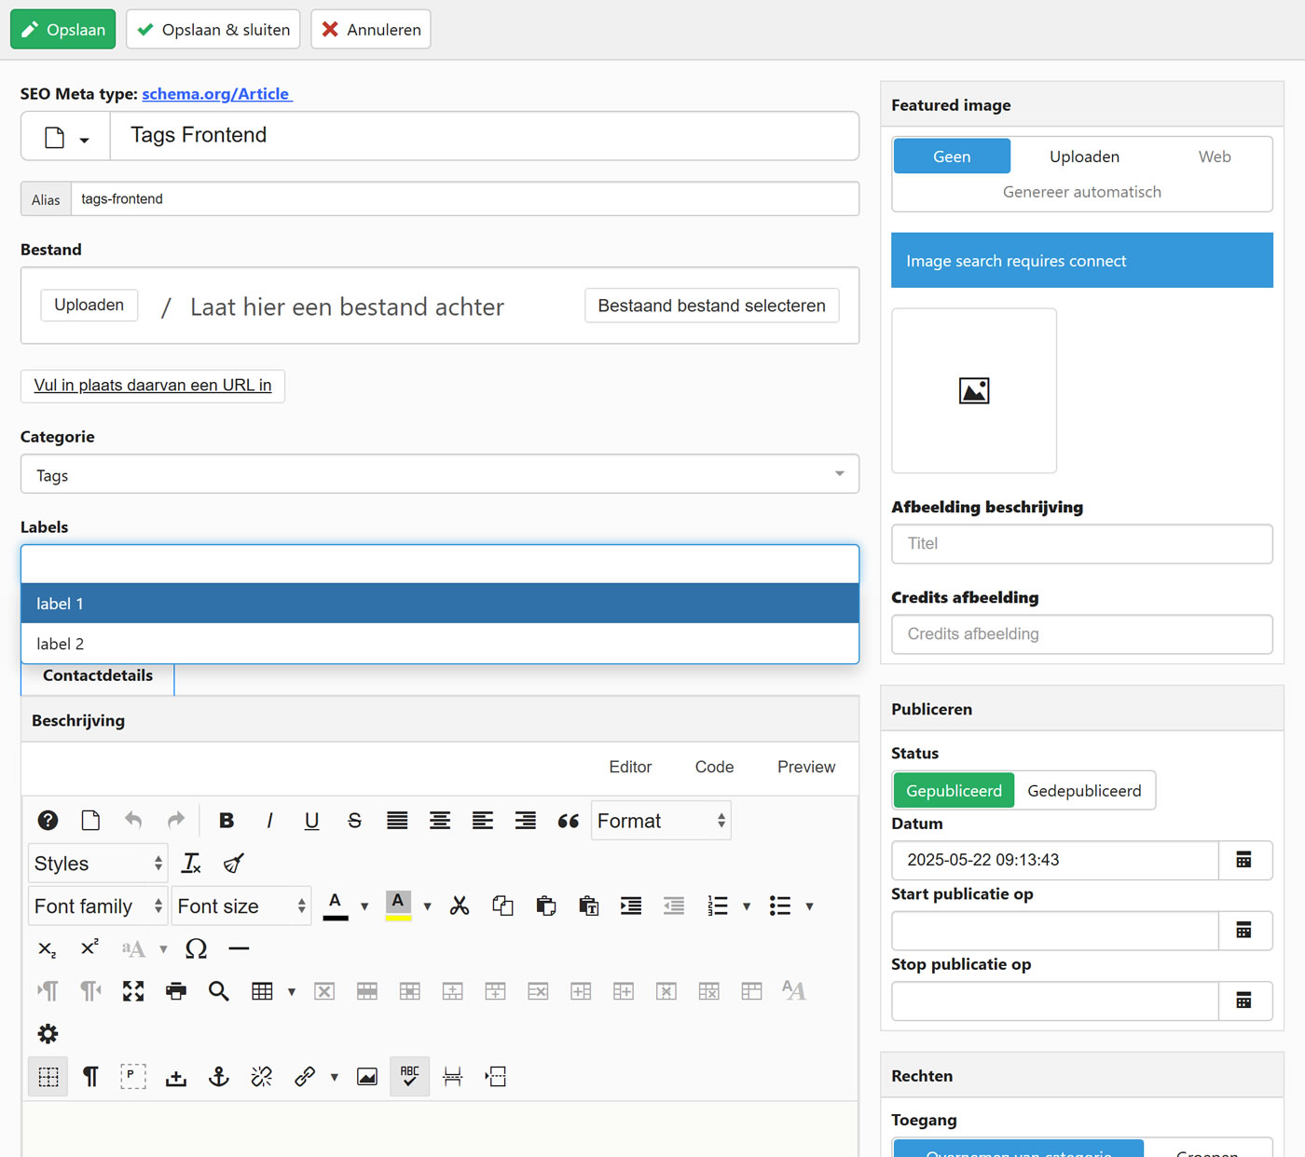Expand the Categorie dropdown showing Tags
Image resolution: width=1305 pixels, height=1157 pixels.
pyautogui.click(x=439, y=475)
